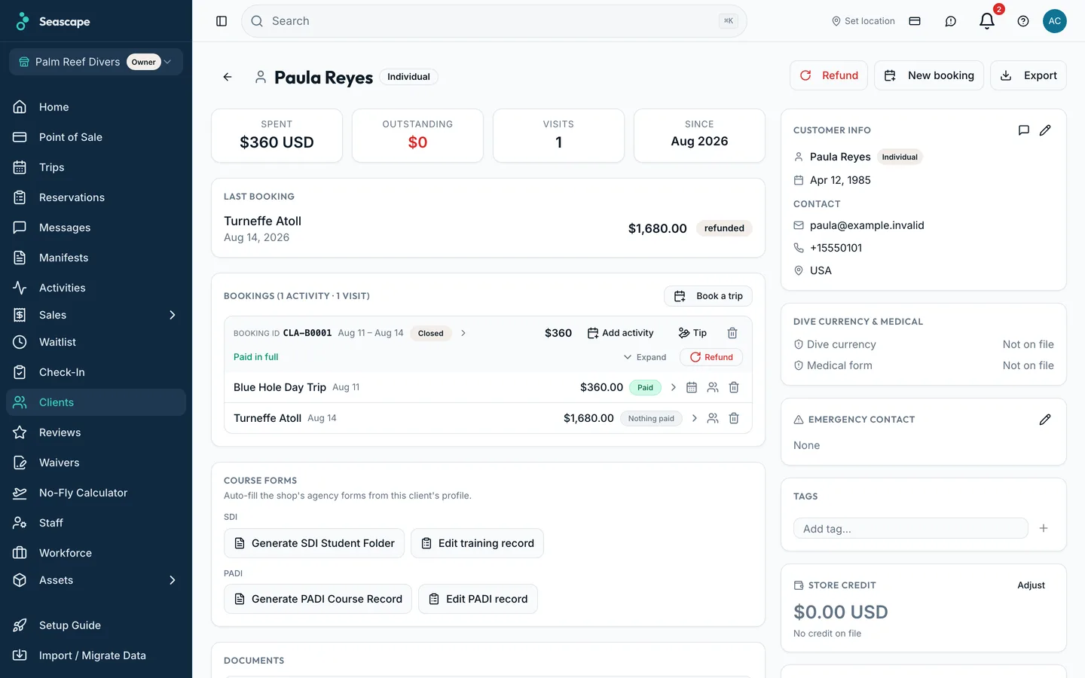Add a Tip to the booking
Screen dimensions: 1085x678
coord(692,333)
